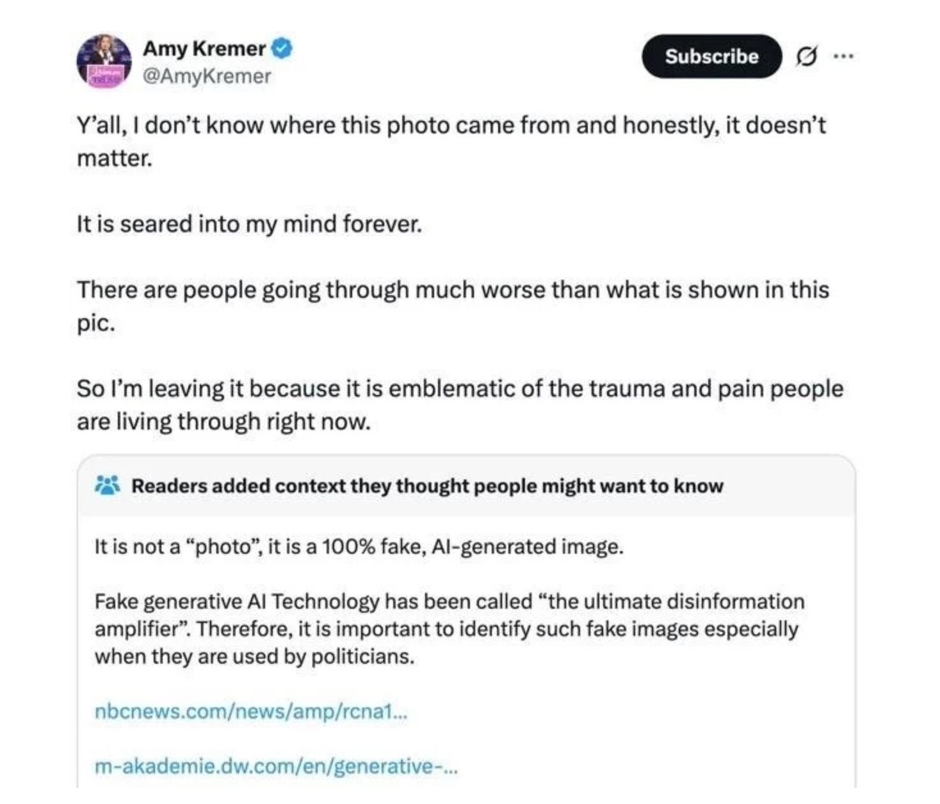Click 'It is seared into my mind forever'

(249, 224)
